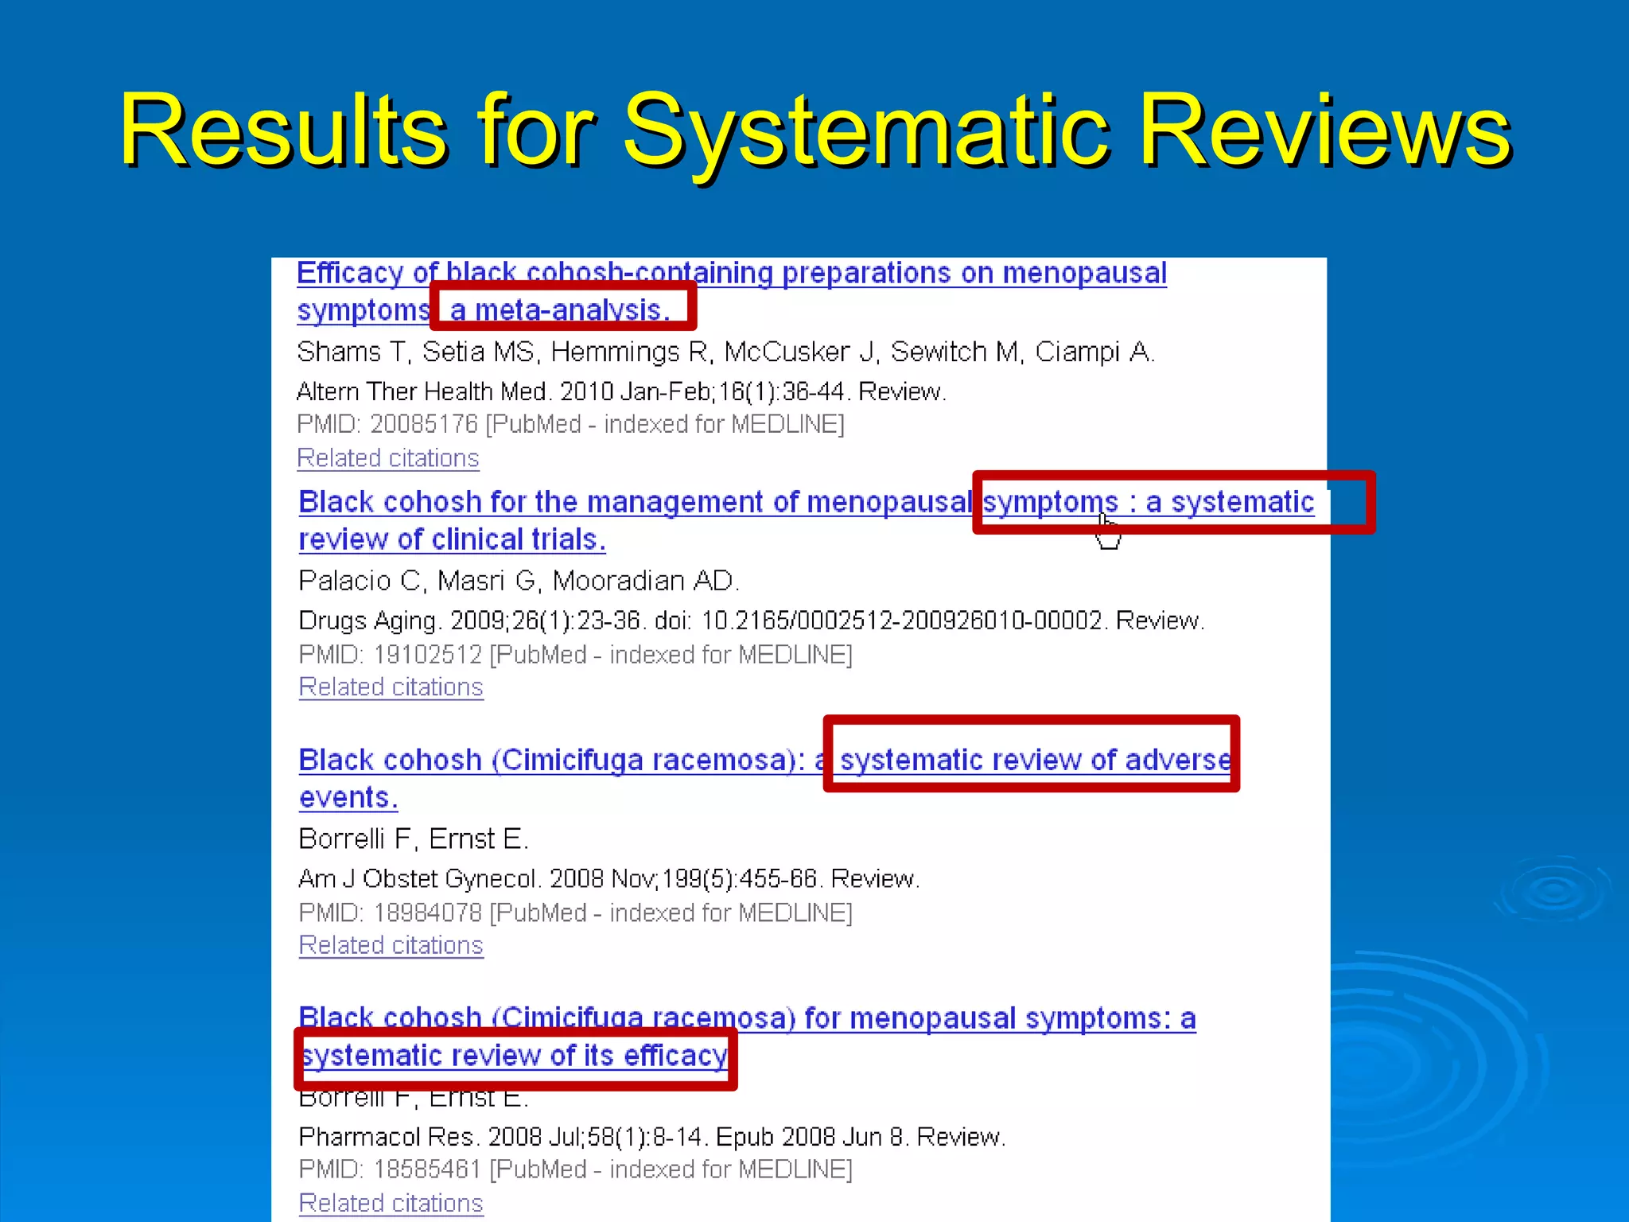1629x1222 pixels.
Task: Open Black cohosh for menopausal symptoms efficacy review
Action: click(x=747, y=1036)
